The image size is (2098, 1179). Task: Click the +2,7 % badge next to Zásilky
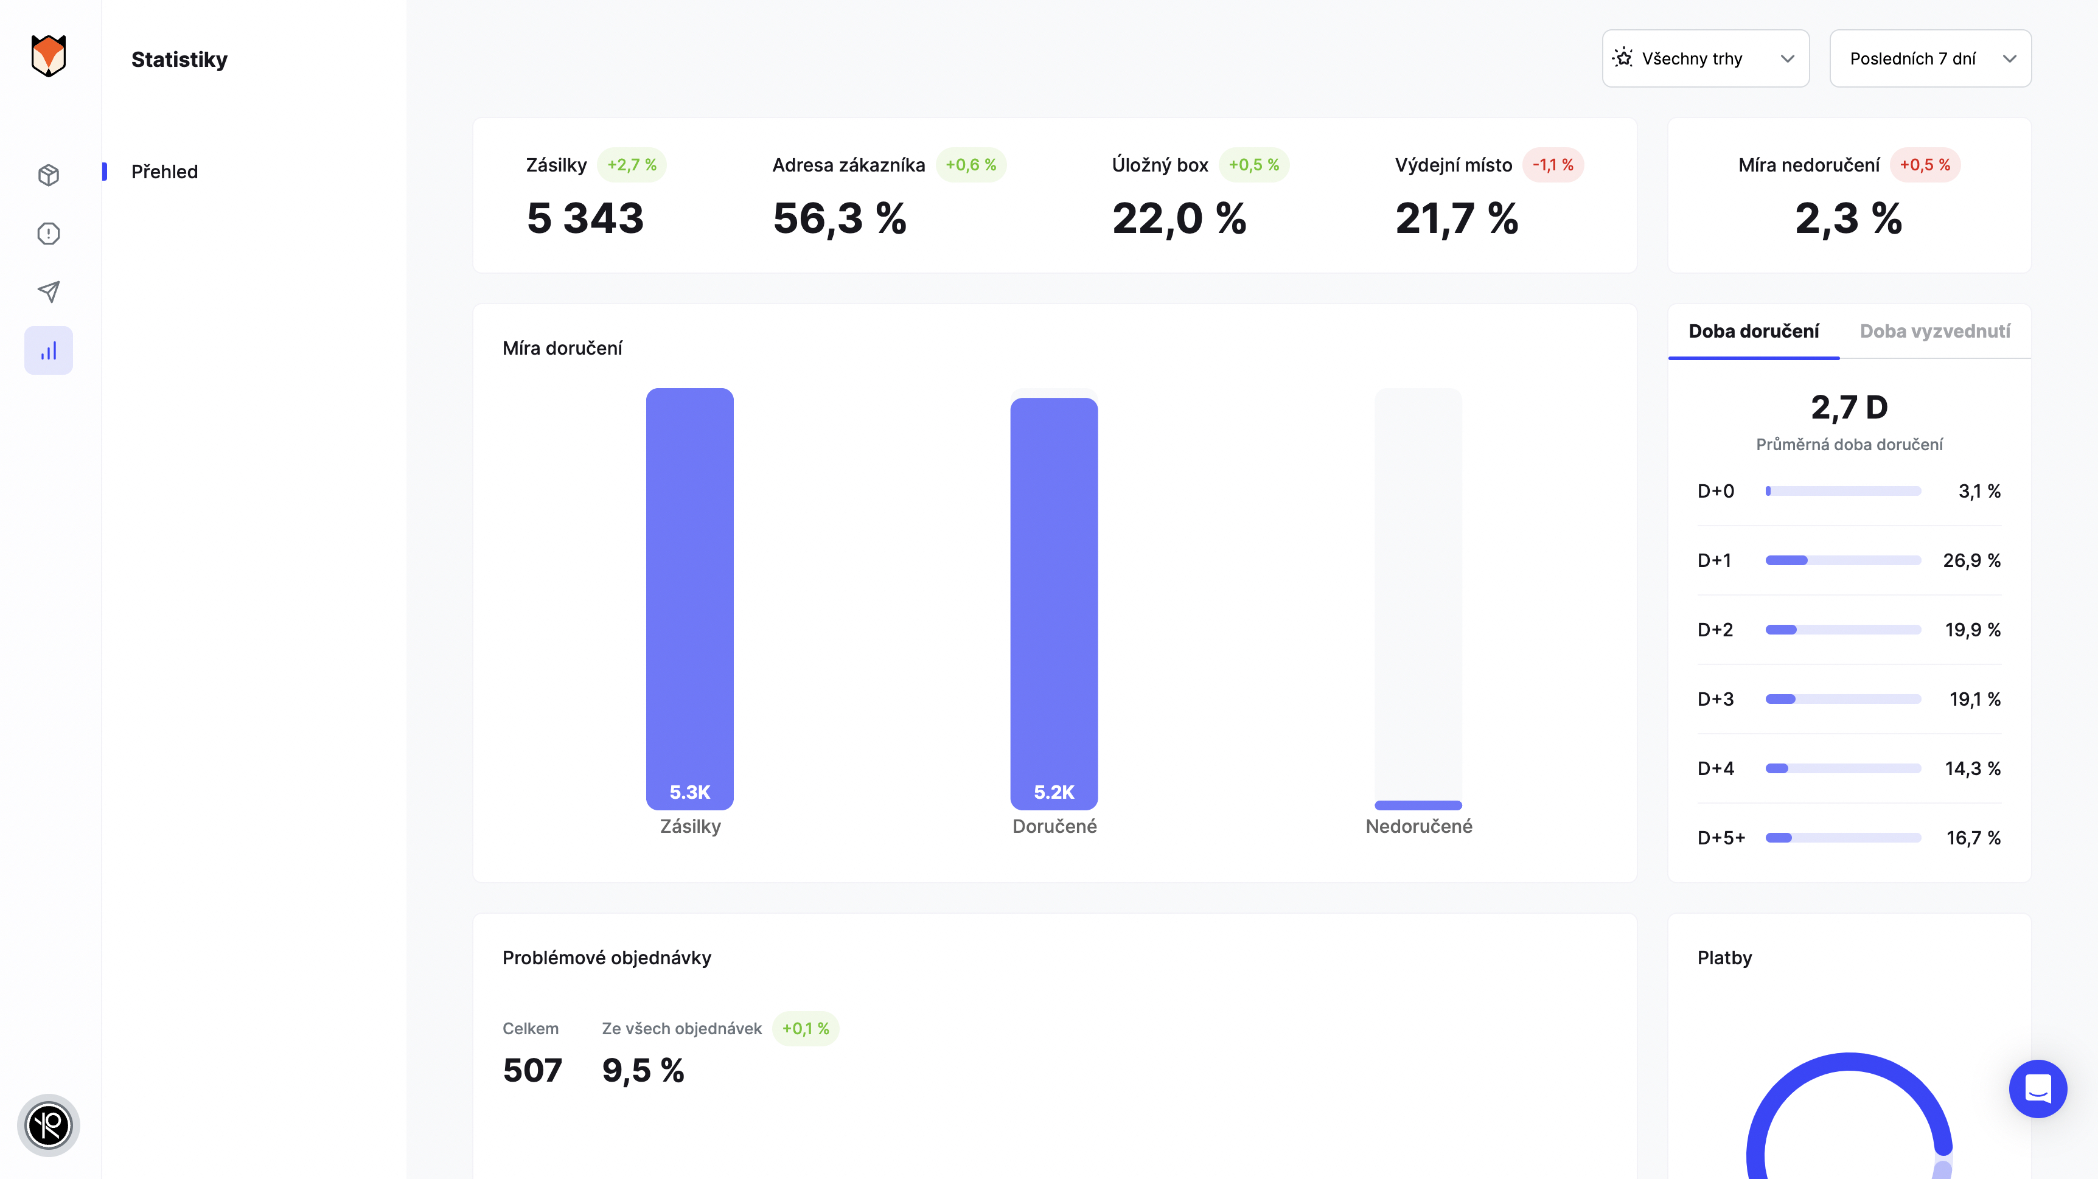point(632,165)
